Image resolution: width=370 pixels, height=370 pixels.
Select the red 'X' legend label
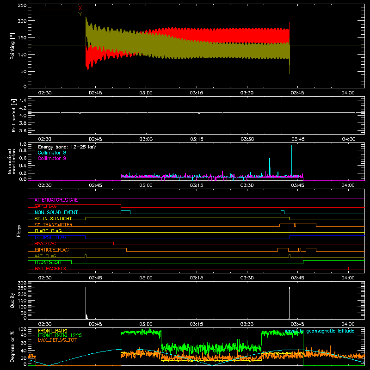(80, 8)
